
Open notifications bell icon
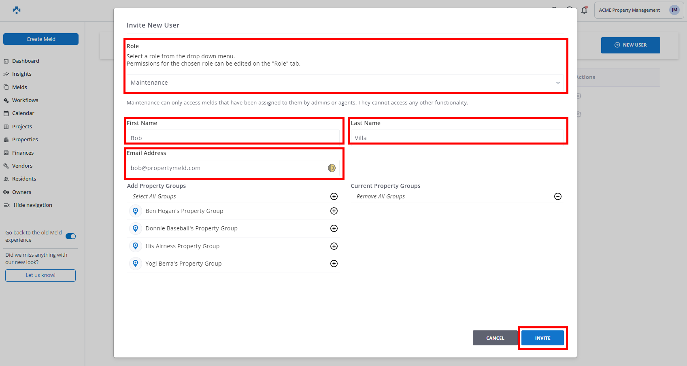(584, 10)
